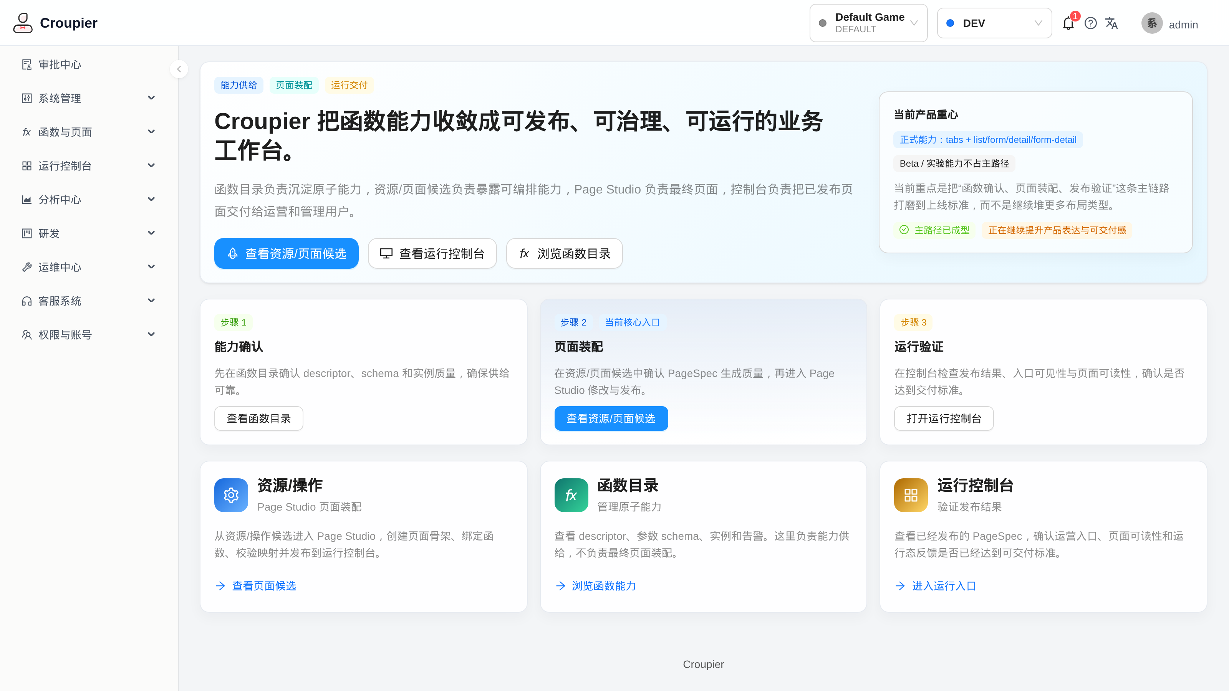This screenshot has width=1229, height=691.
Task: Select the 权限与账号 menu item
Action: pos(89,335)
